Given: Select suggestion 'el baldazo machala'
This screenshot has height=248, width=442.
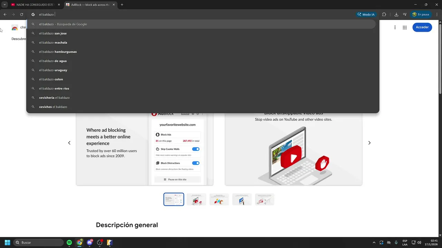Looking at the screenshot, I should pyautogui.click(x=201, y=42).
